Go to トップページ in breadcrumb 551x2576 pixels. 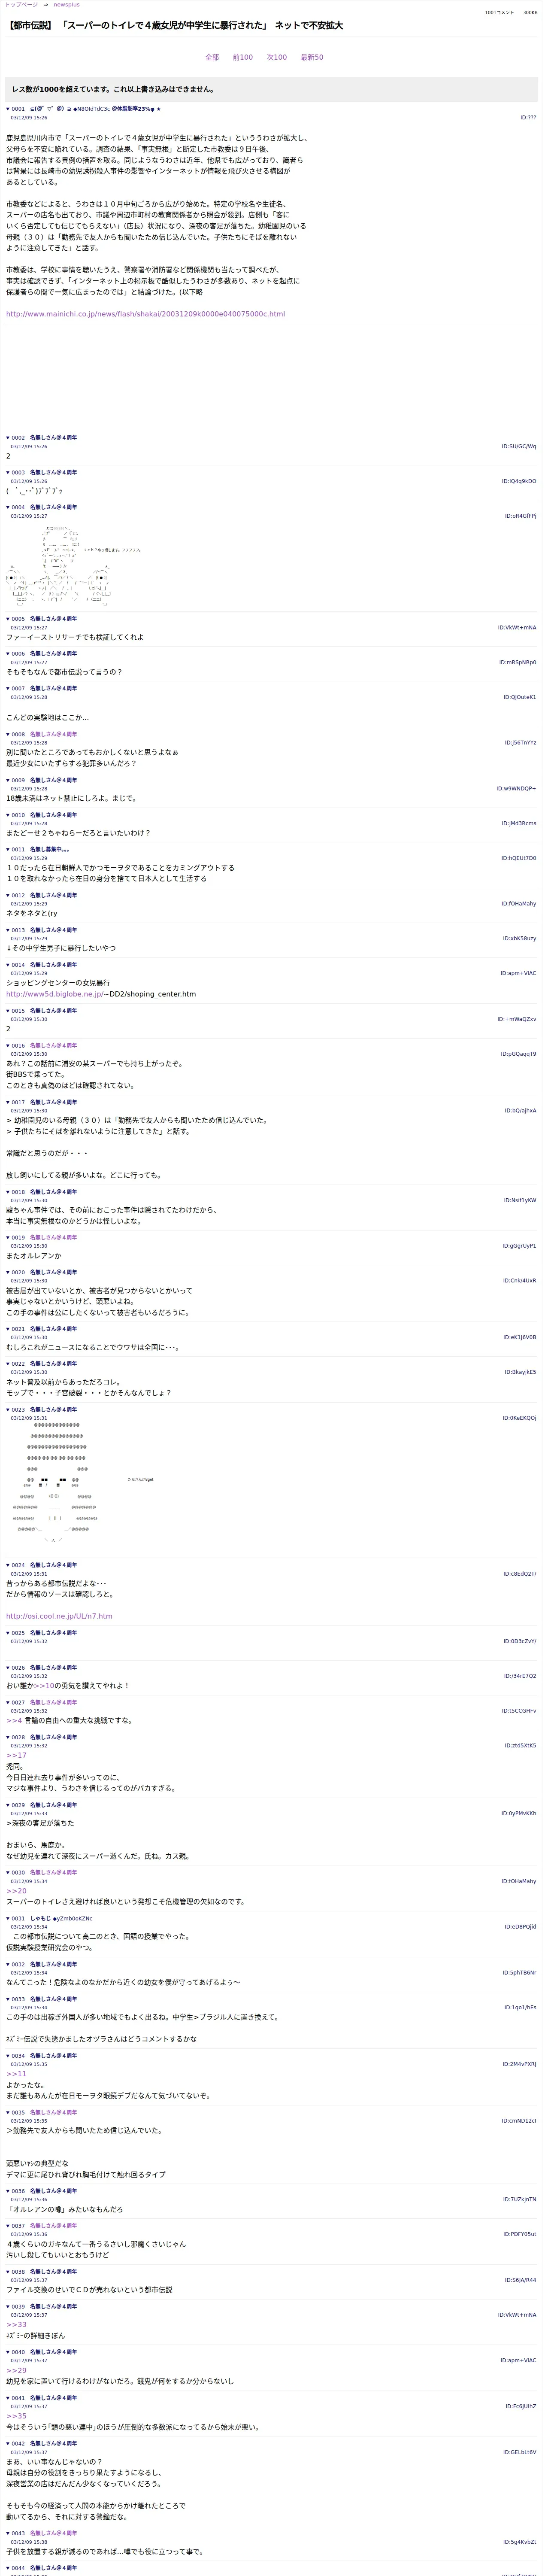tap(21, 5)
